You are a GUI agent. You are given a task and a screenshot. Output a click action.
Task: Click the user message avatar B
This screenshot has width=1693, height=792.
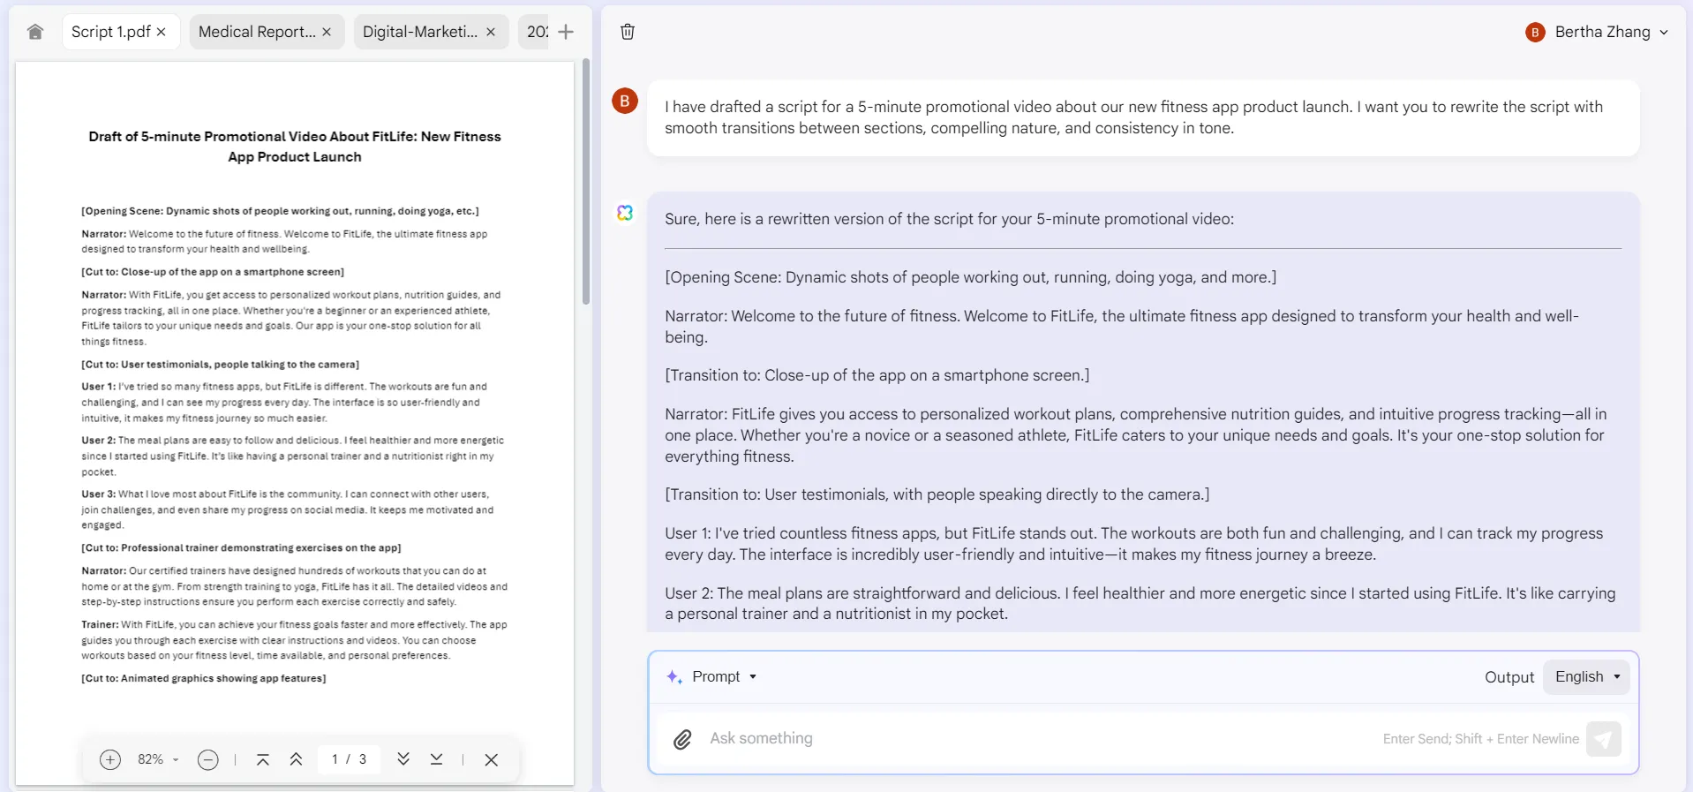625,101
